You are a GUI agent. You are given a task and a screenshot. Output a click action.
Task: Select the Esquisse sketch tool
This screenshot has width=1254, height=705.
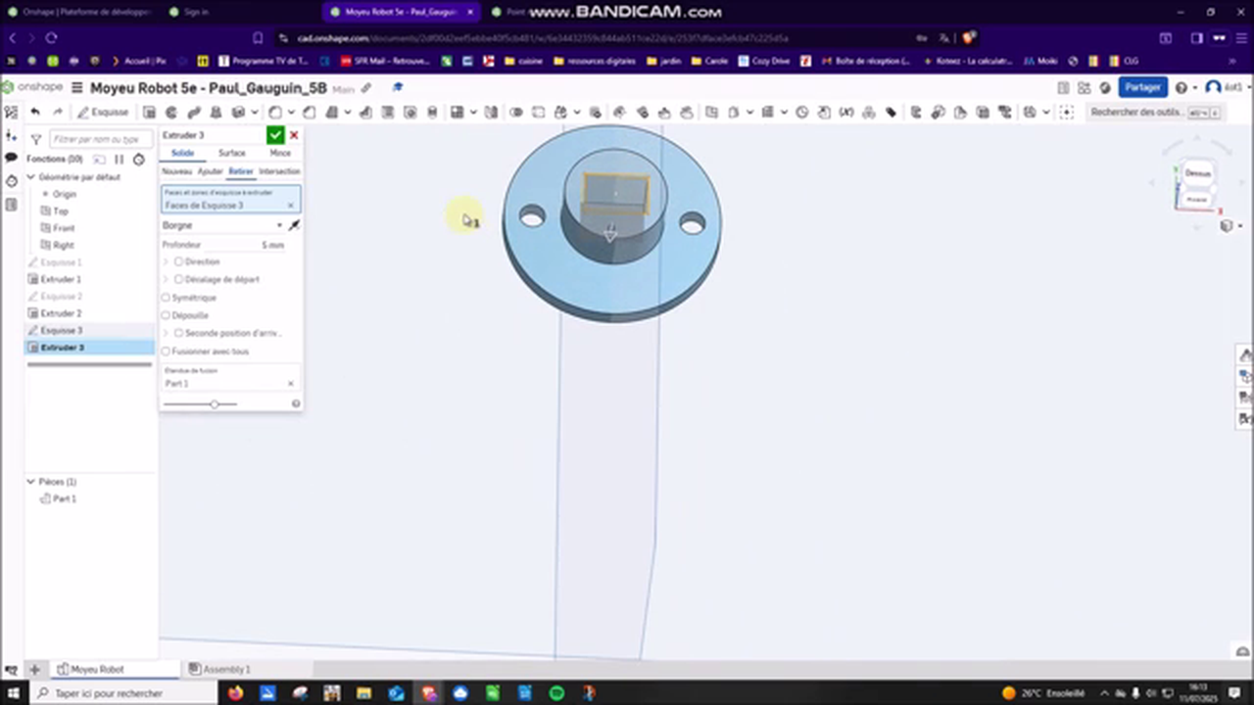pyautogui.click(x=110, y=111)
